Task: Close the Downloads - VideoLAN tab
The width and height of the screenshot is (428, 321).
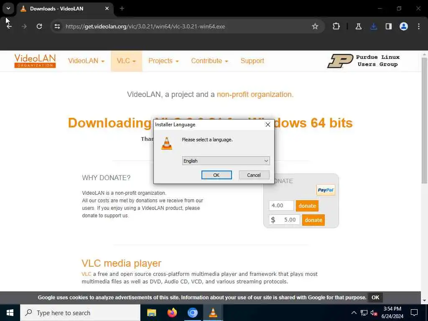Action: pos(107,8)
